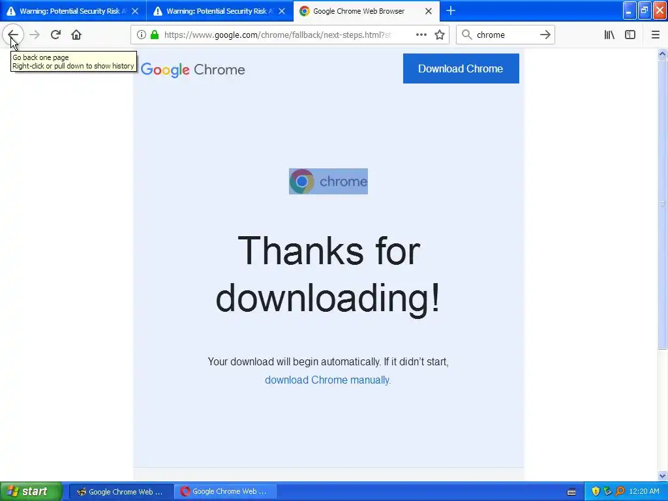Click download Chrome manually link
This screenshot has width=668, height=501.
click(327, 380)
